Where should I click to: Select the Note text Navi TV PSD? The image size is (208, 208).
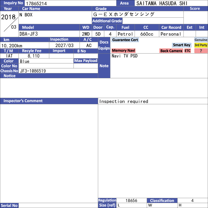point(125,56)
